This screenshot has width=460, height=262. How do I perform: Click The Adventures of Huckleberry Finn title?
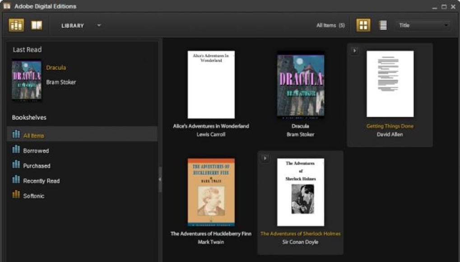pos(211,234)
